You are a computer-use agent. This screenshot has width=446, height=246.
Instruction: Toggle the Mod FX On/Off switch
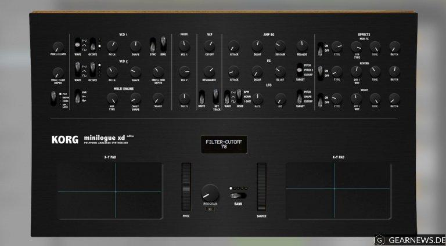tap(321, 49)
